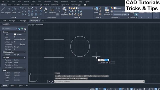
Task: Activate the Stretch tool
Action: 29,14
